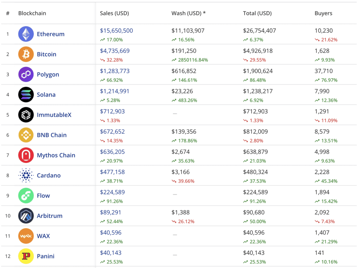Open the BNB Chain blockchain link

(x=51, y=135)
